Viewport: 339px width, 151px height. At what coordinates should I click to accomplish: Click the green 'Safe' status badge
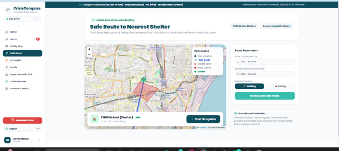click(138, 117)
